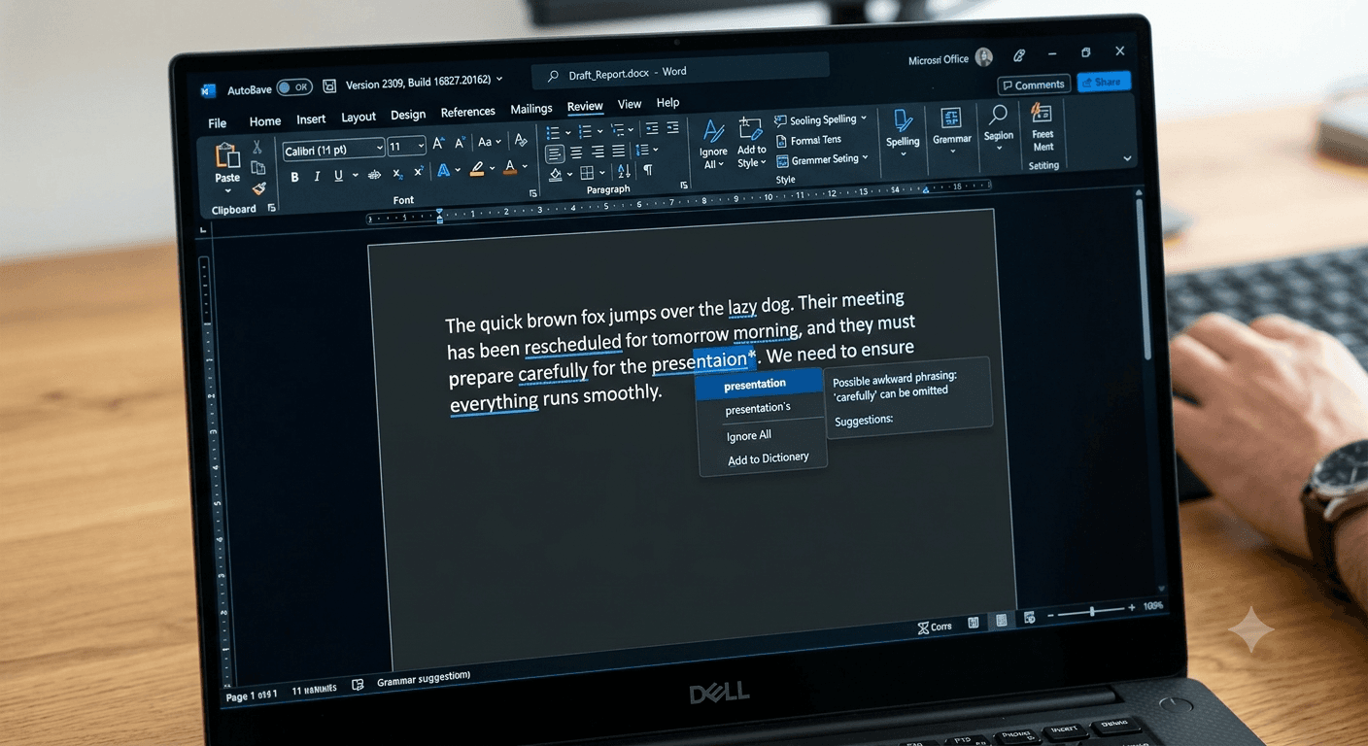
Task: Center align the text
Action: click(575, 153)
